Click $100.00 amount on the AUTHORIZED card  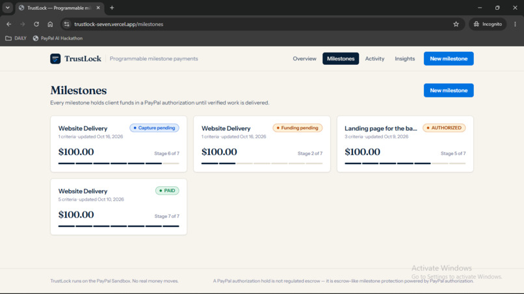362,152
